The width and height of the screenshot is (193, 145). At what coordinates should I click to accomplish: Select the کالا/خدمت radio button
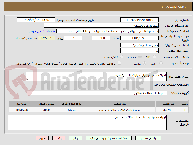point(122,57)
